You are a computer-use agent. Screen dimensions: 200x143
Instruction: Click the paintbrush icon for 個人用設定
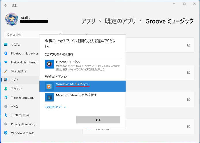[6, 71]
